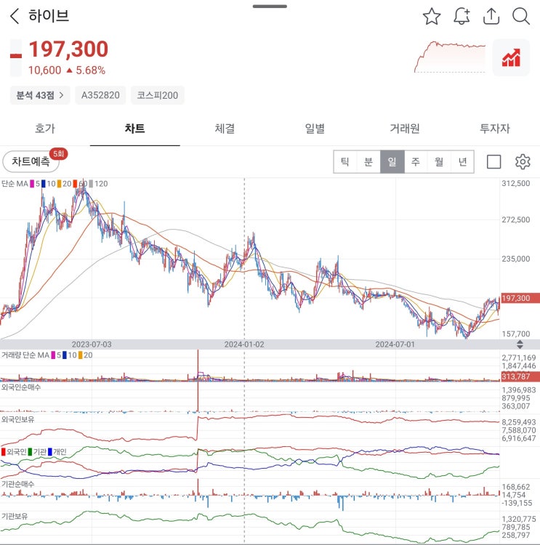This screenshot has height=545, width=540.
Task: Open the 차트예측 chart prediction button
Action: click(x=31, y=161)
